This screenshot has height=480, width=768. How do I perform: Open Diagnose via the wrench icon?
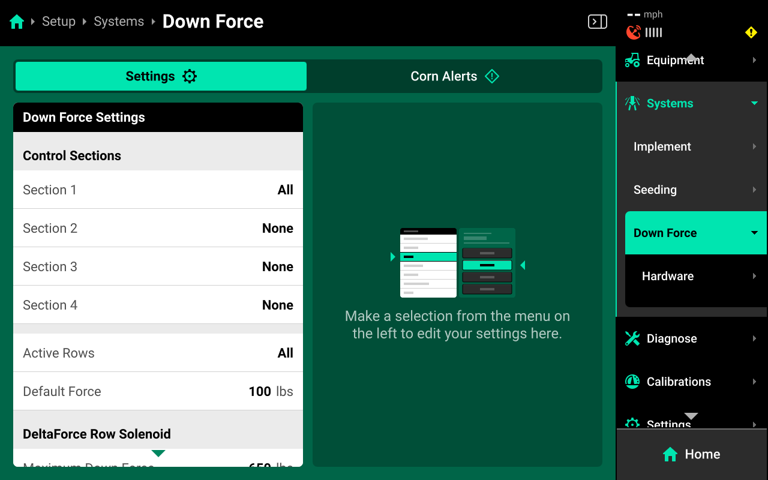click(632, 338)
